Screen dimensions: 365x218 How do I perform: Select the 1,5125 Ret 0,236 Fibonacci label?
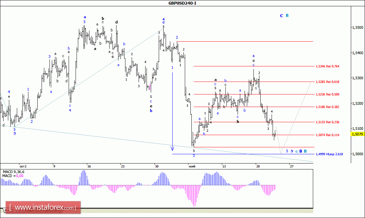pos(327,122)
